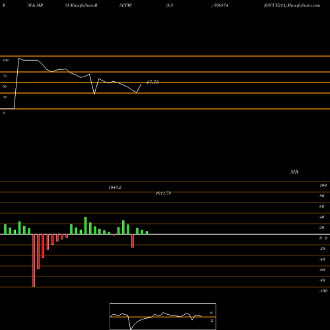Click the tallest green MR histogram bar
The height and width of the screenshot is (330, 330).
point(86,226)
